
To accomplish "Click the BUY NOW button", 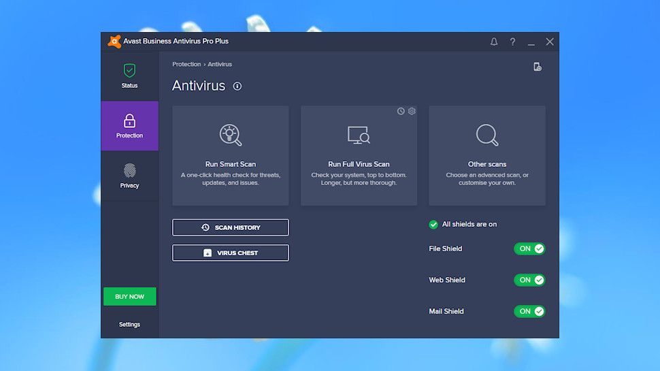I will click(130, 297).
